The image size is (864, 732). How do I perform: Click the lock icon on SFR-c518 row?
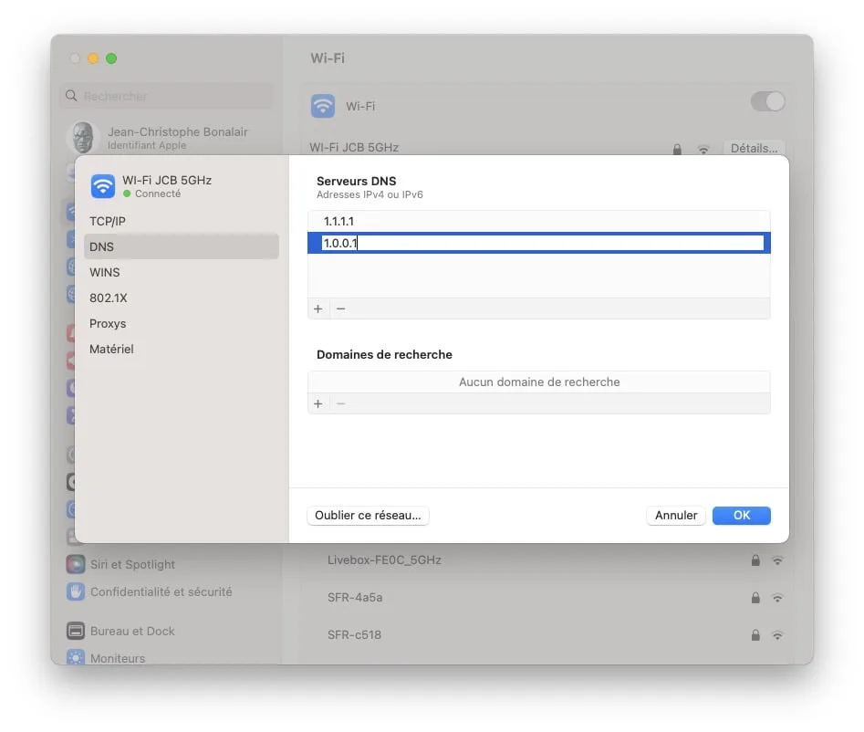755,635
